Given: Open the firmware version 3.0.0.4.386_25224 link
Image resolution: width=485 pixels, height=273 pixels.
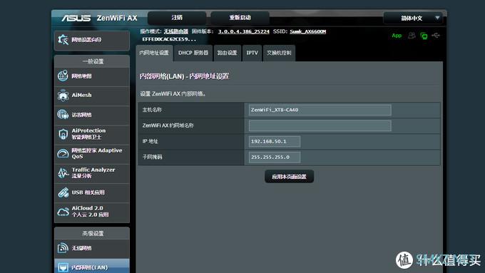Looking at the screenshot, I should click(x=244, y=31).
